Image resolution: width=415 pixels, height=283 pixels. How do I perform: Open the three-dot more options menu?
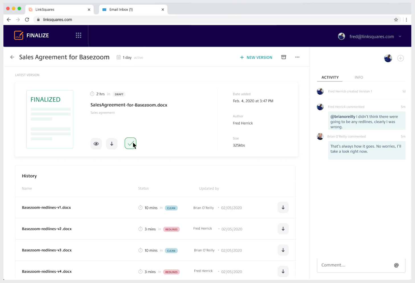[297, 57]
